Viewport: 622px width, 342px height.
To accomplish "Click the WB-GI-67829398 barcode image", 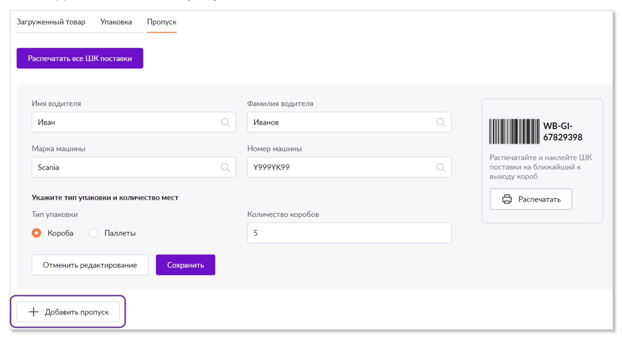I will (514, 131).
